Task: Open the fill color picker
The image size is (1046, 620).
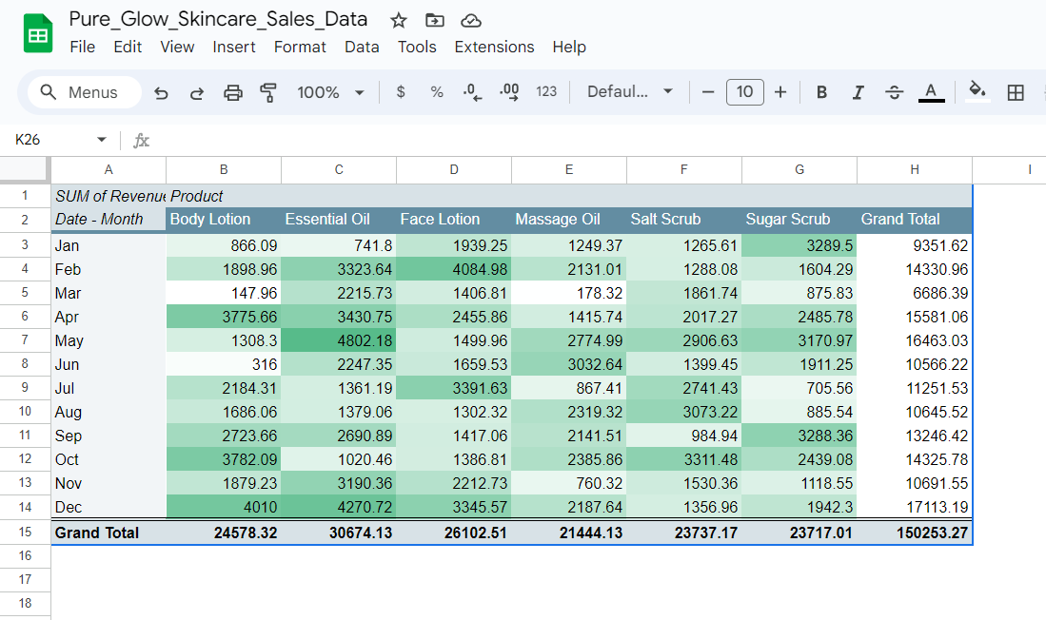Action: [977, 92]
